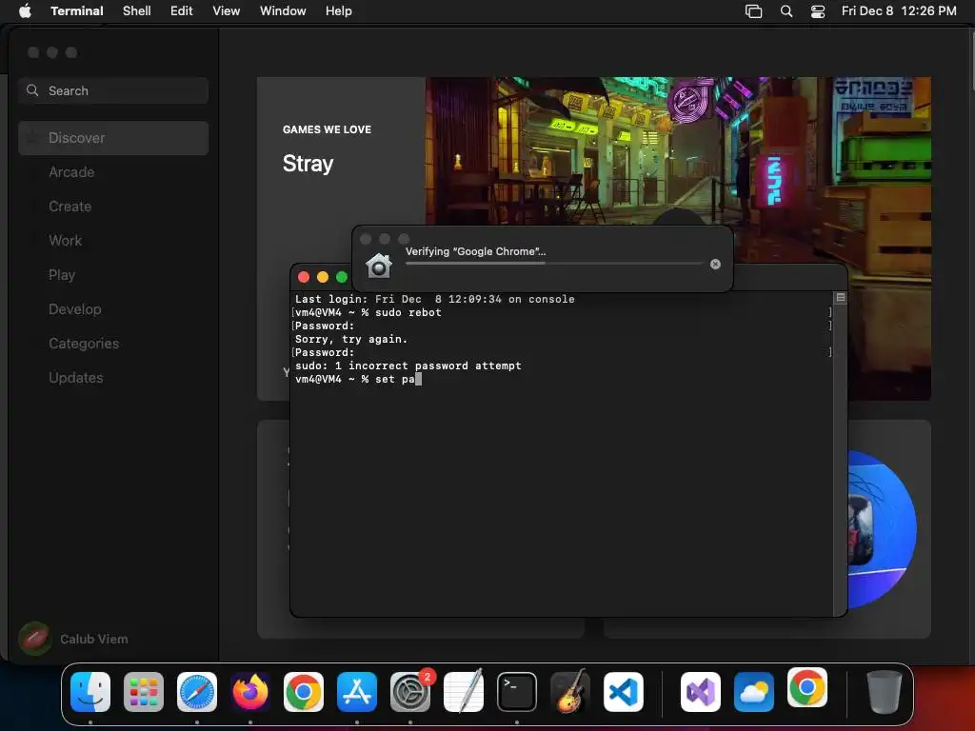Click the Calub Viem account avatar
The height and width of the screenshot is (731, 975).
[35, 639]
